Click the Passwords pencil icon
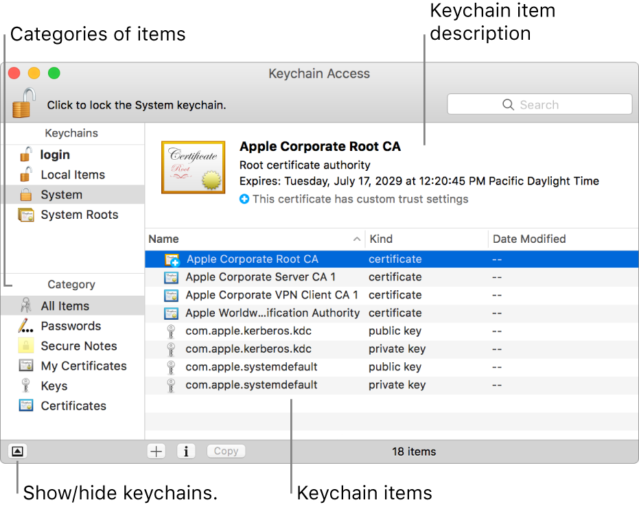The width and height of the screenshot is (639, 509). 25,326
